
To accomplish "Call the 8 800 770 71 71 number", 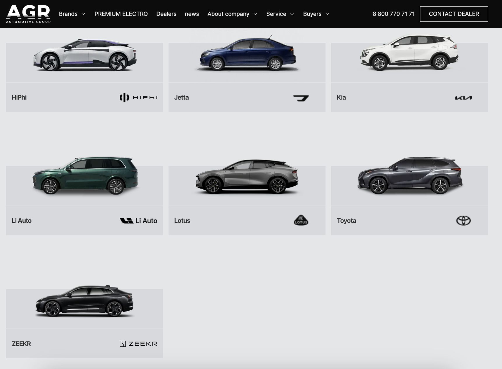I will [x=393, y=14].
